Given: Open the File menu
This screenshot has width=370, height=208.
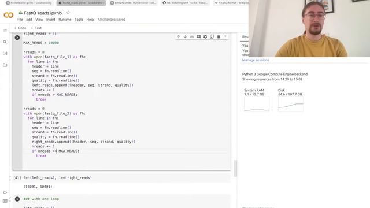Looking at the screenshot, I should pos(20,20).
